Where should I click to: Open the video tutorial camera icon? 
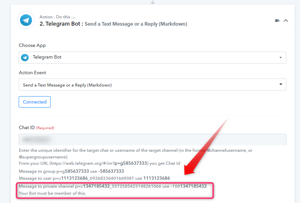277,20
